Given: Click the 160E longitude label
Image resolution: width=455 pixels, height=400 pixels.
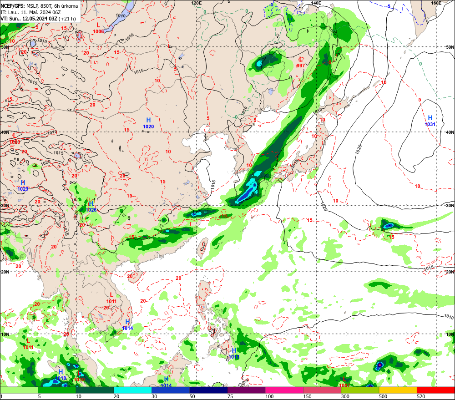Looking at the screenshot, I should tap(436, 3).
